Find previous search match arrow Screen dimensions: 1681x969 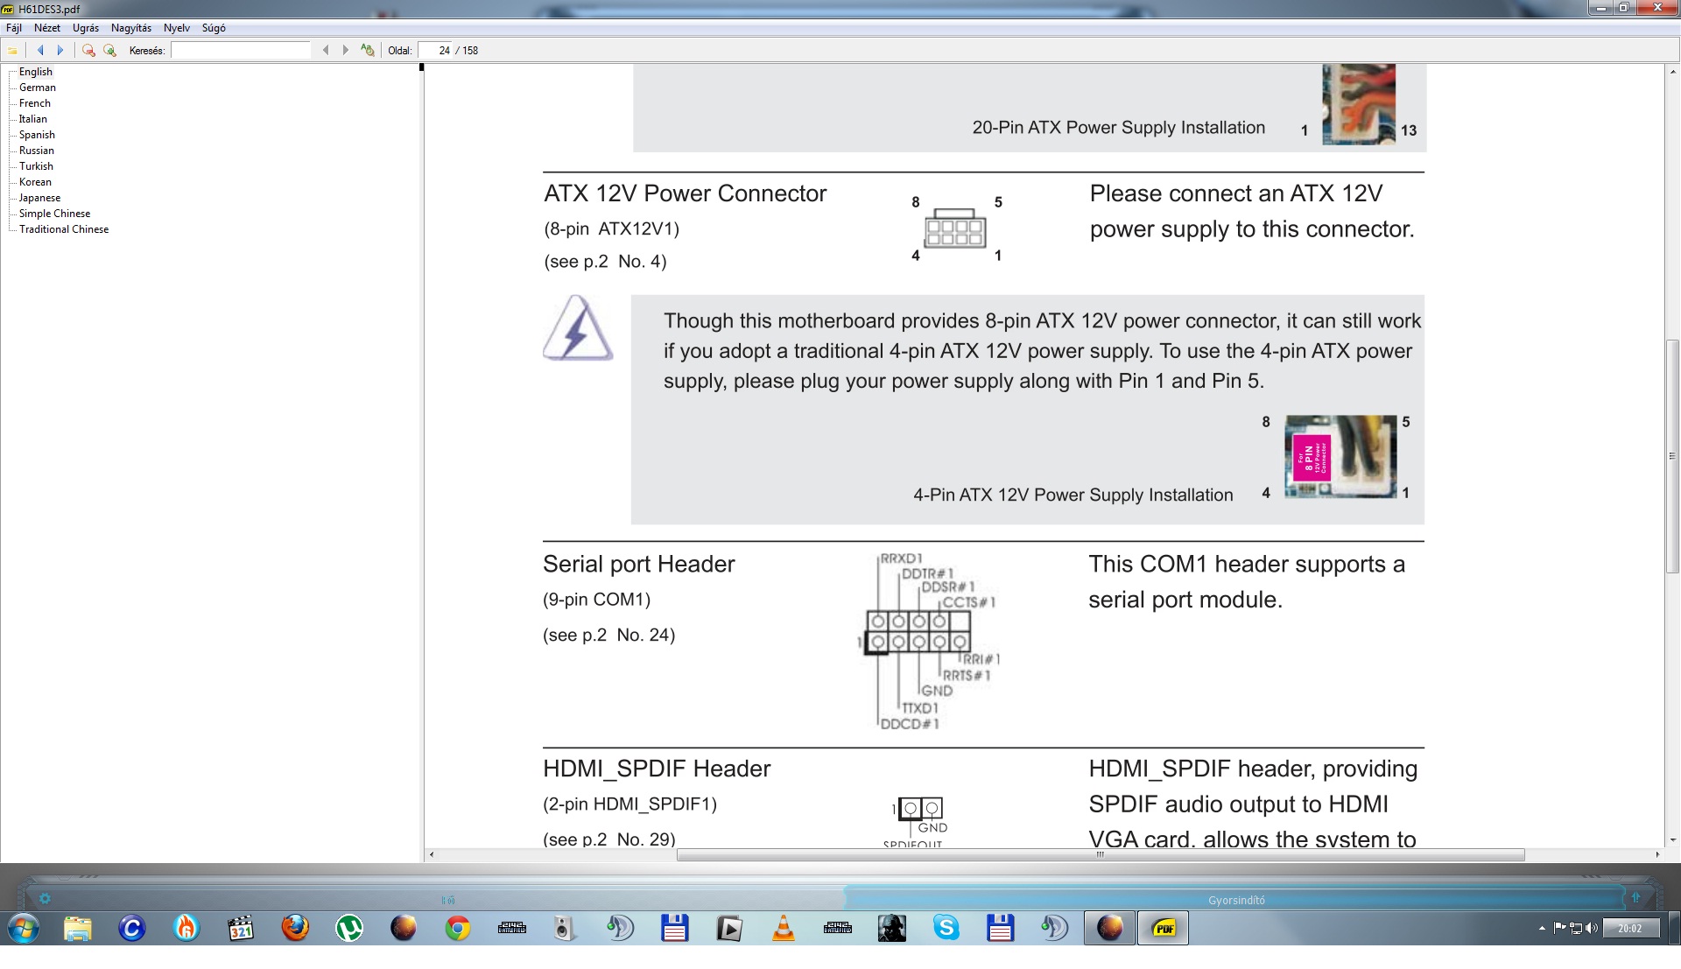click(326, 51)
